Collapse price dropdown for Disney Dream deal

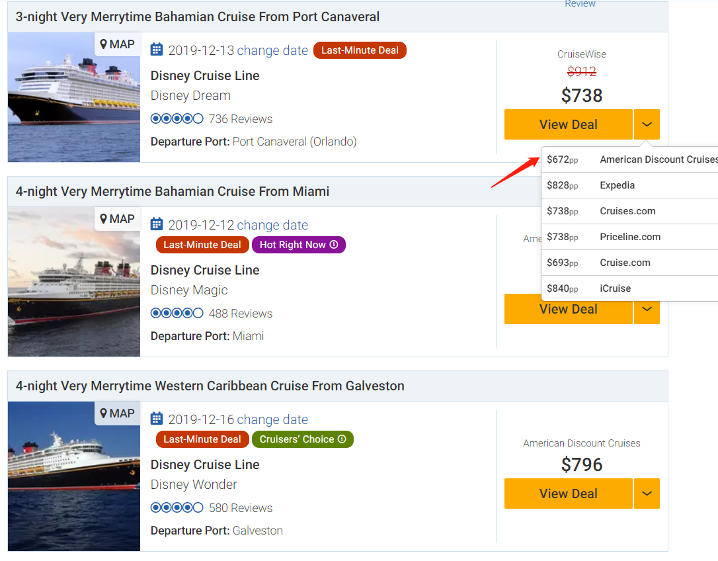click(x=647, y=124)
